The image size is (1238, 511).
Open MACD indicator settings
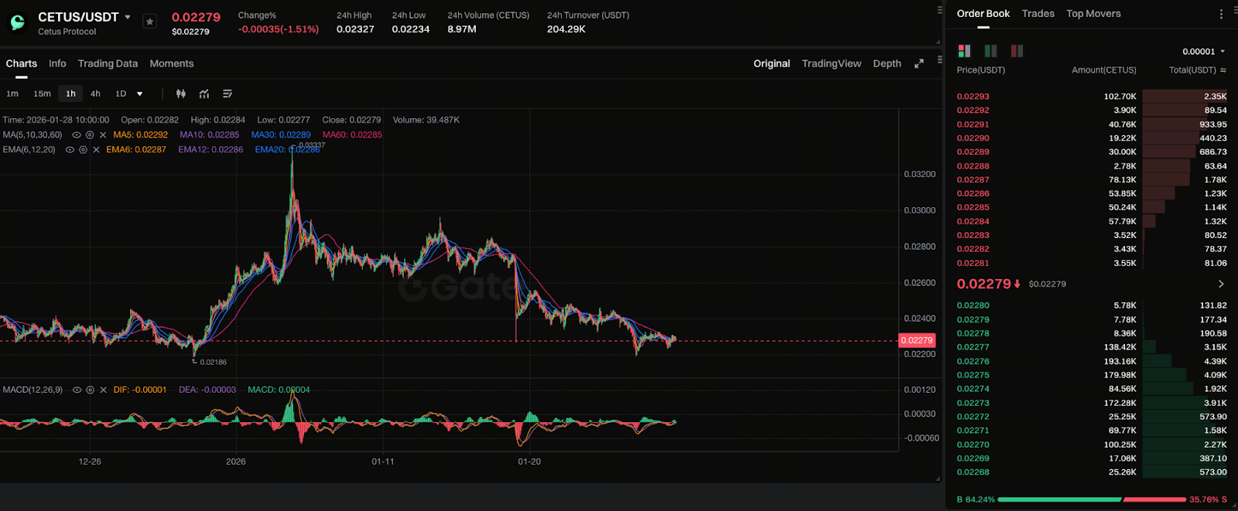point(90,390)
